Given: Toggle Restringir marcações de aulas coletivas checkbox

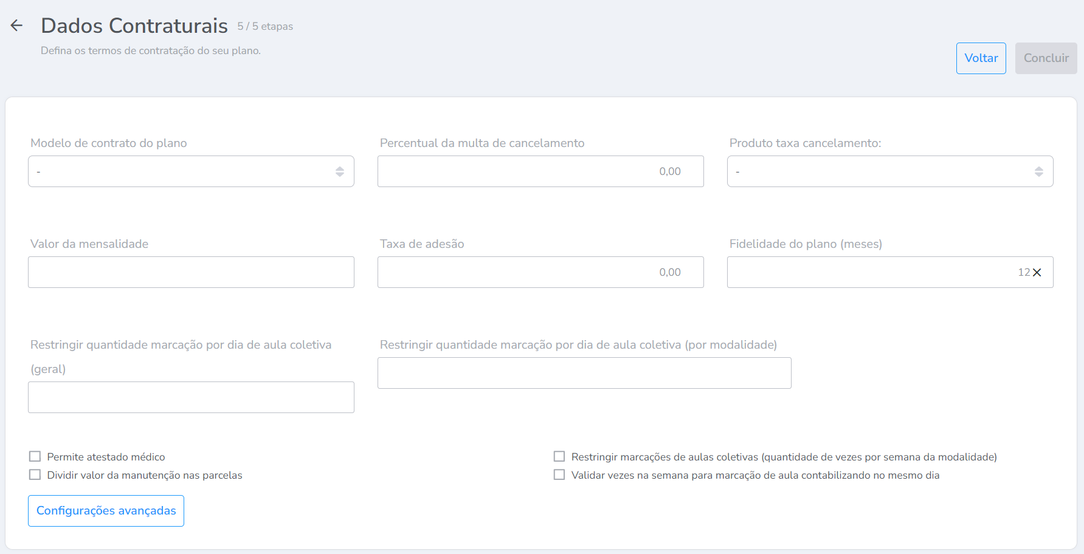Looking at the screenshot, I should tap(559, 457).
